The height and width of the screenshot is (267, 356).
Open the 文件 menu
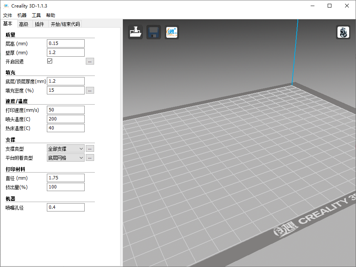8,15
